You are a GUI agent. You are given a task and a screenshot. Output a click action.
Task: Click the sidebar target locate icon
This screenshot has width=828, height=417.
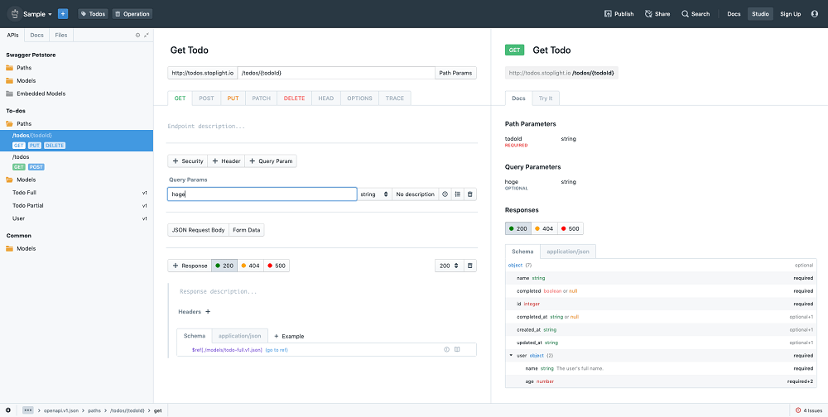point(137,36)
